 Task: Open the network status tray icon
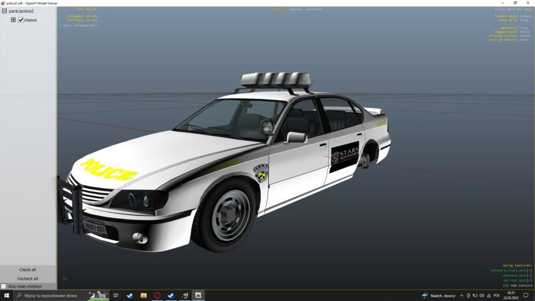(489, 296)
